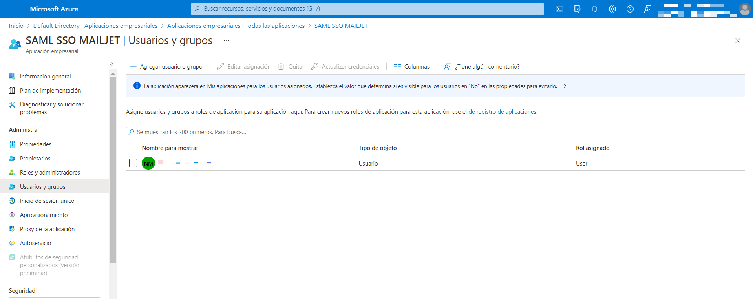Open portal settings gear
The image size is (753, 299).
612,9
